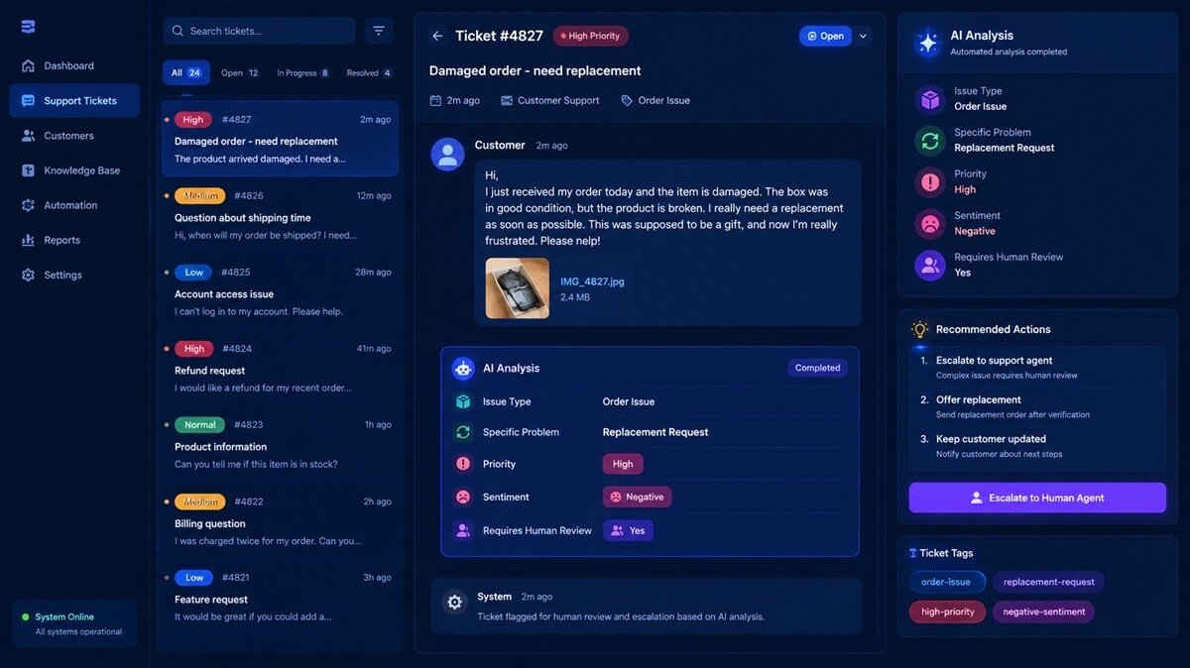This screenshot has height=668, width=1190.
Task: Click the Issue Type cube icon in the right panel
Action: [930, 99]
